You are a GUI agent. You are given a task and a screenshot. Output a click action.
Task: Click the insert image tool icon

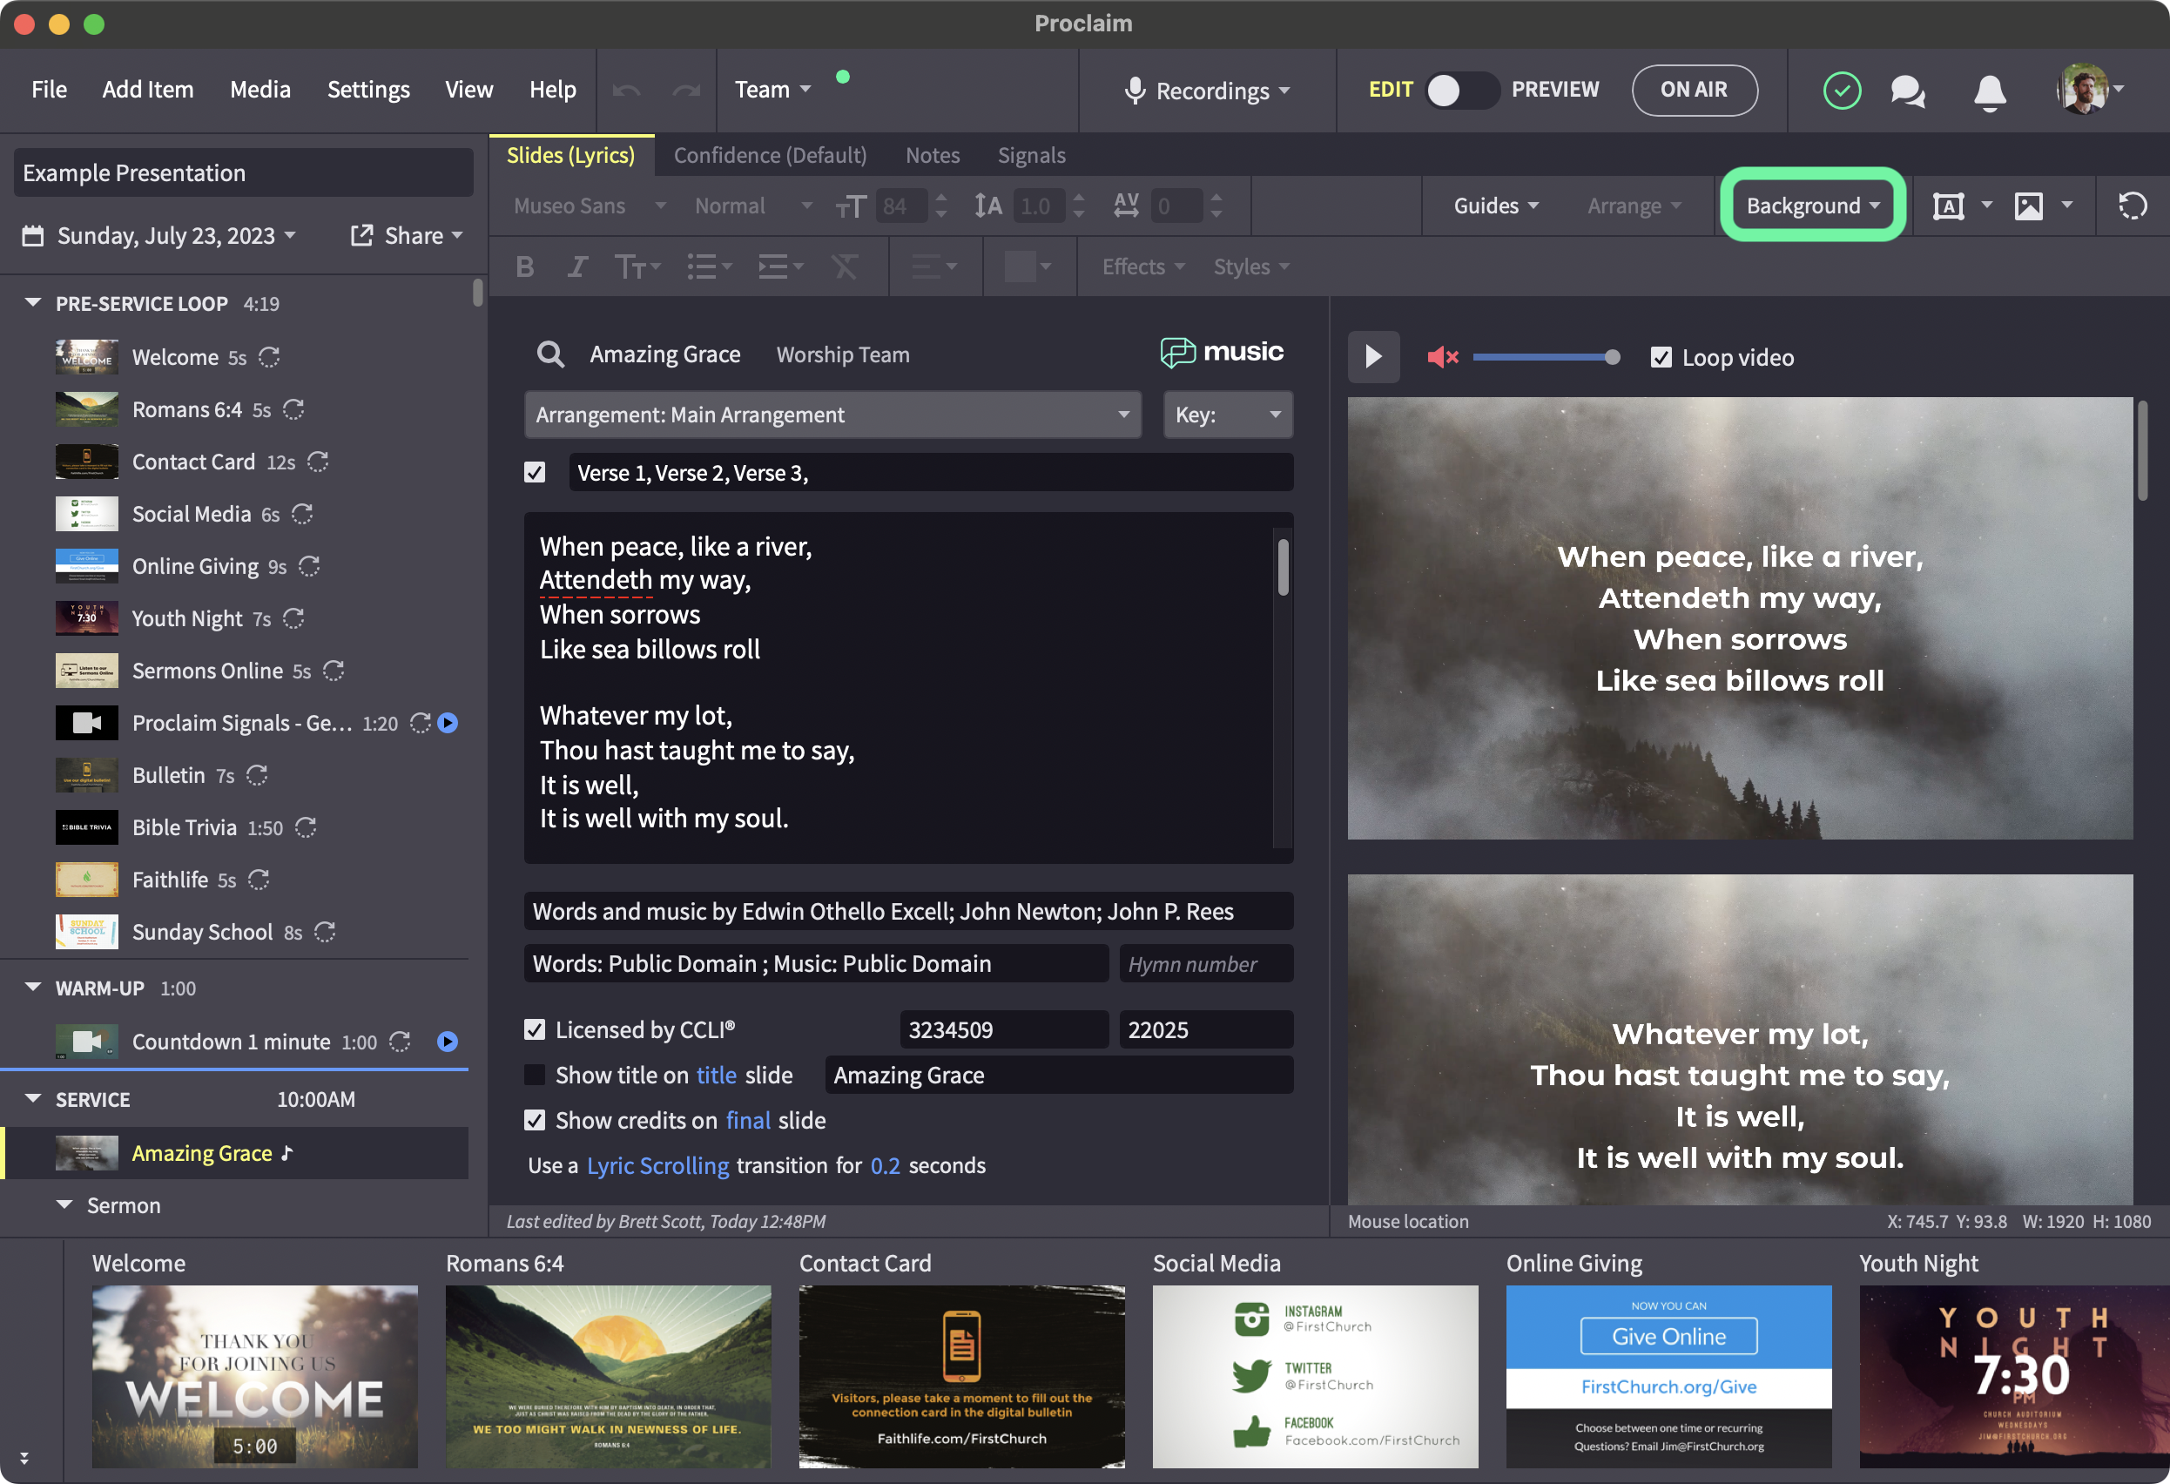pos(2028,206)
